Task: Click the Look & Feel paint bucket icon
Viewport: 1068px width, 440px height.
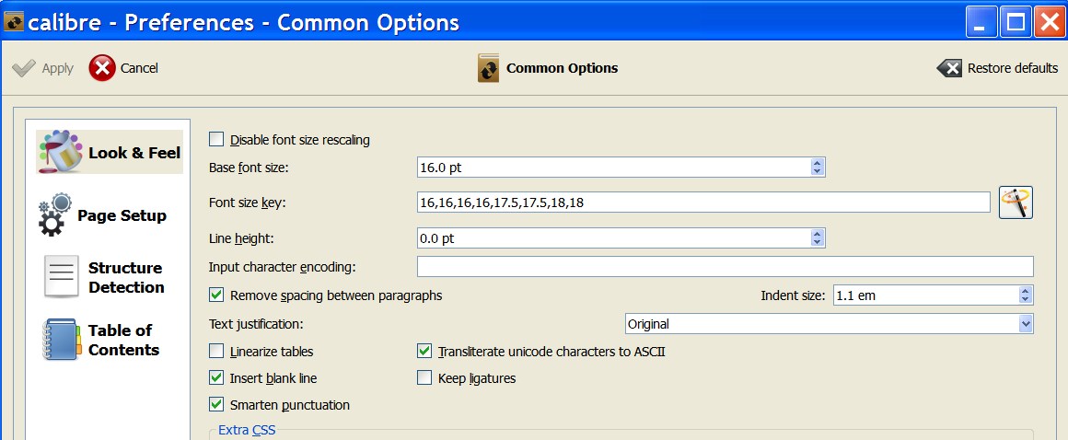Action: [x=60, y=152]
